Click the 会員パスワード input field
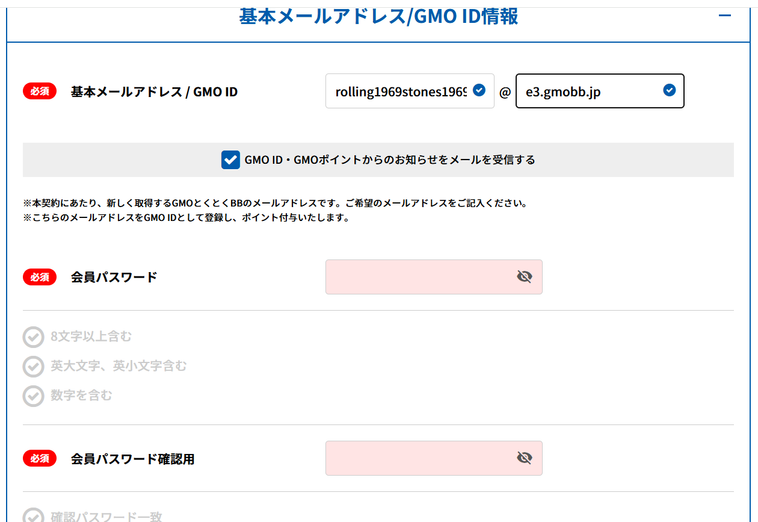758x522 pixels. click(x=434, y=277)
